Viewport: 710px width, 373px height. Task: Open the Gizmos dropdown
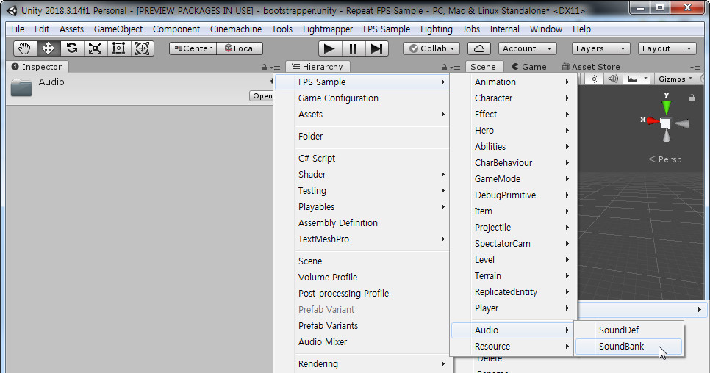click(x=675, y=79)
